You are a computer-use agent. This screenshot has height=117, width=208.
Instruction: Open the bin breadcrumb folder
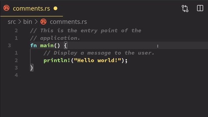28,22
